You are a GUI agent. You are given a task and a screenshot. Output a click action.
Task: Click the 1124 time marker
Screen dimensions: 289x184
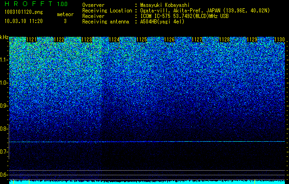tap(114, 40)
